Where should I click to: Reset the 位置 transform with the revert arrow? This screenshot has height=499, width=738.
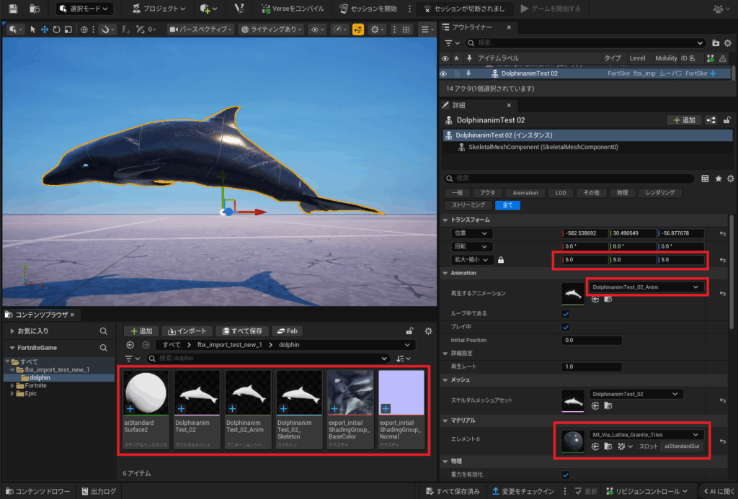[722, 233]
